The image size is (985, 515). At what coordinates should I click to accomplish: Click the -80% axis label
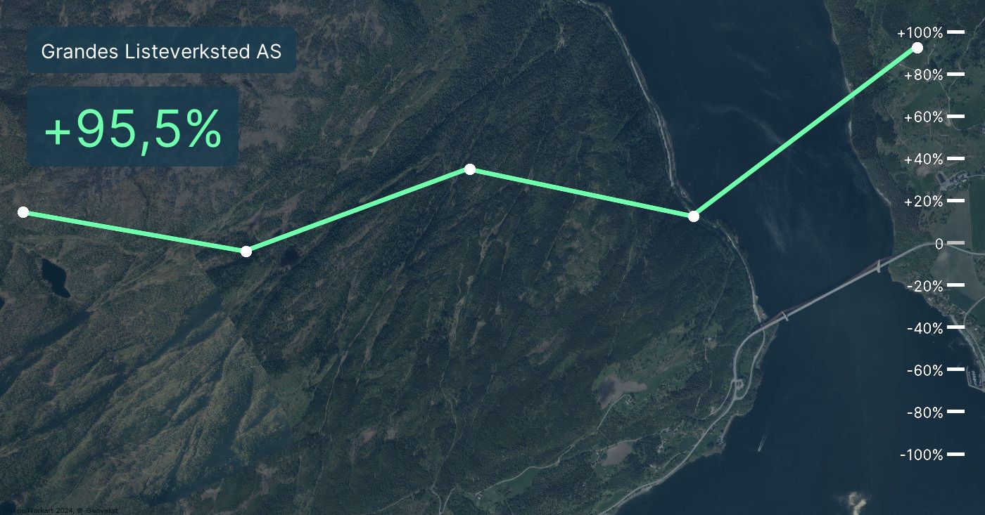[925, 412]
